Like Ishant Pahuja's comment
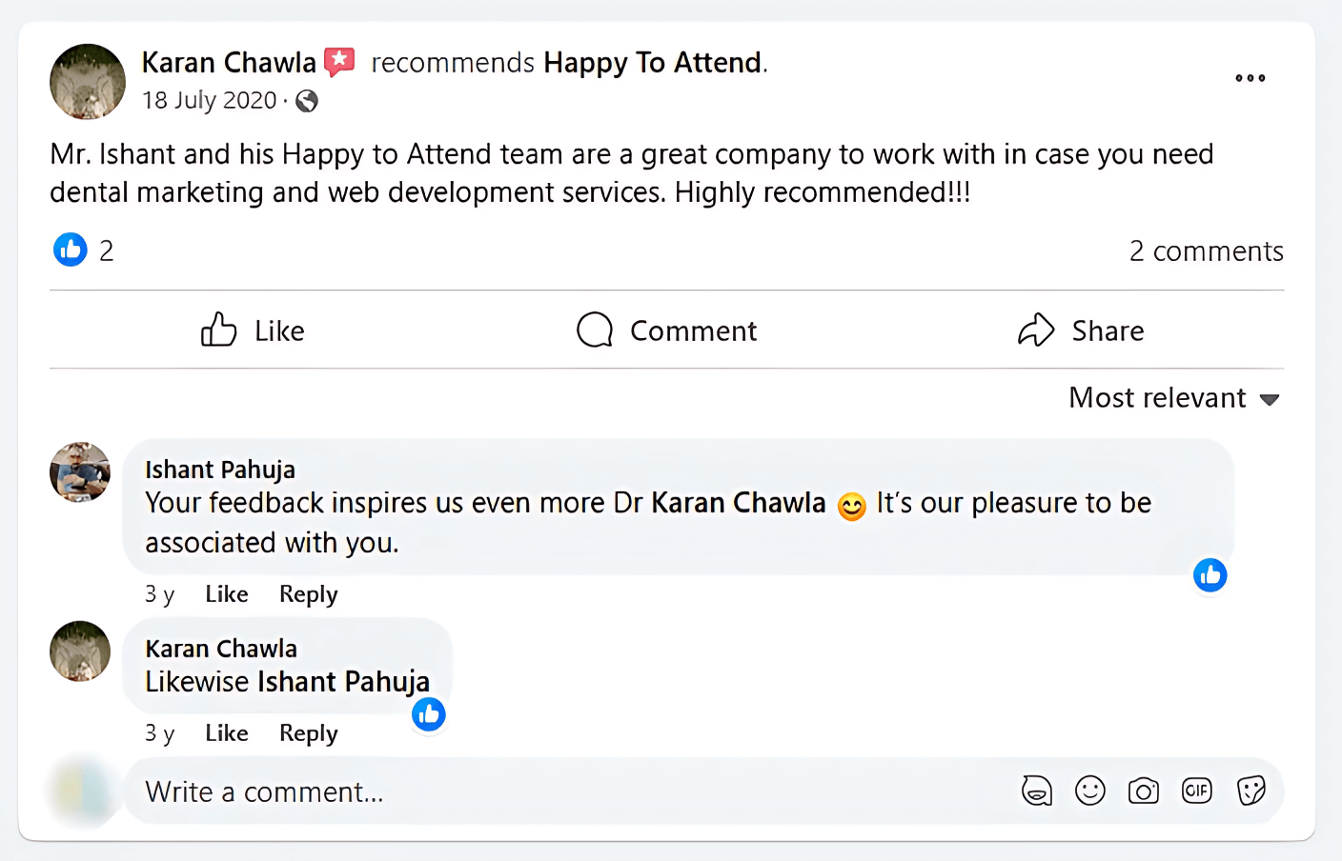The height and width of the screenshot is (861, 1342). 227,594
